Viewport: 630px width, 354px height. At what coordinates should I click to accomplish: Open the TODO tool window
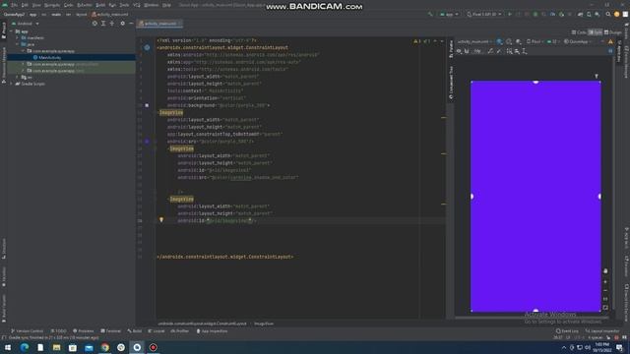tap(59, 331)
